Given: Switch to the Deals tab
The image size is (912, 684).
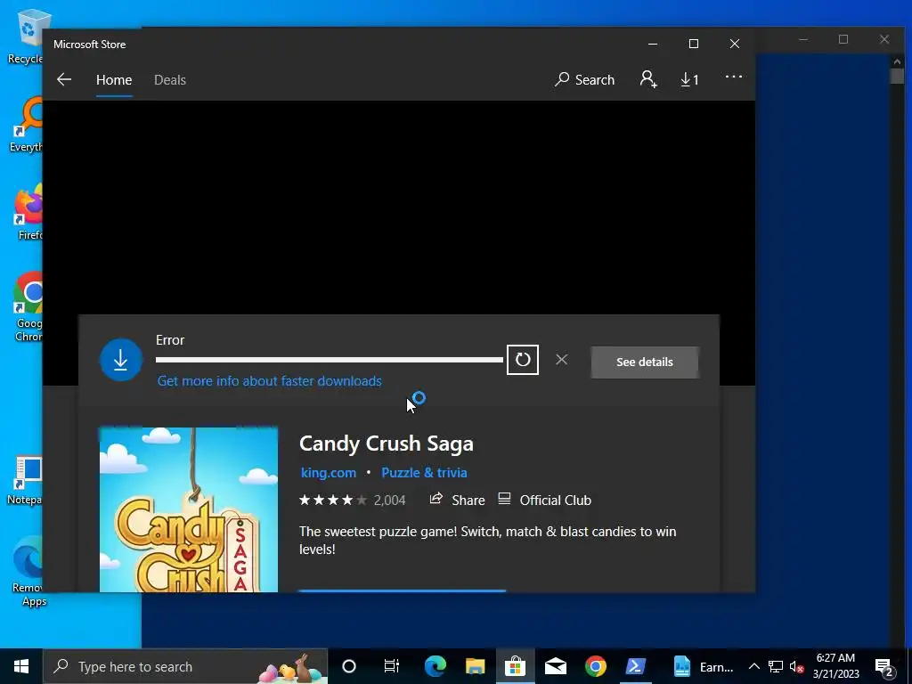Looking at the screenshot, I should (170, 79).
